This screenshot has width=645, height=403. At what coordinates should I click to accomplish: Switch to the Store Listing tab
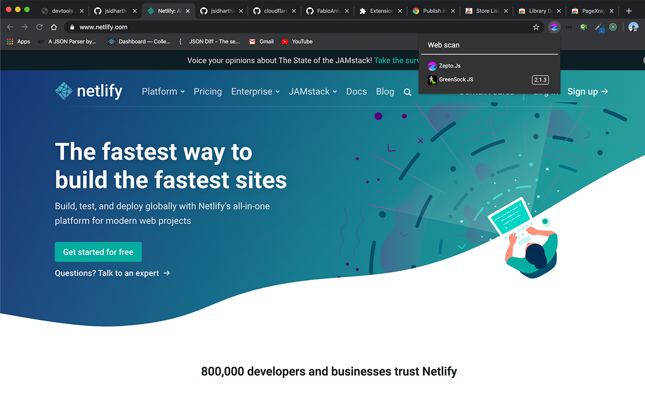click(x=486, y=11)
